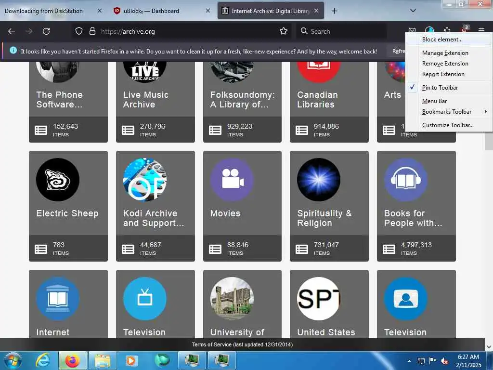Open the Windows Start button
This screenshot has height=370, width=493.
pos(13,360)
